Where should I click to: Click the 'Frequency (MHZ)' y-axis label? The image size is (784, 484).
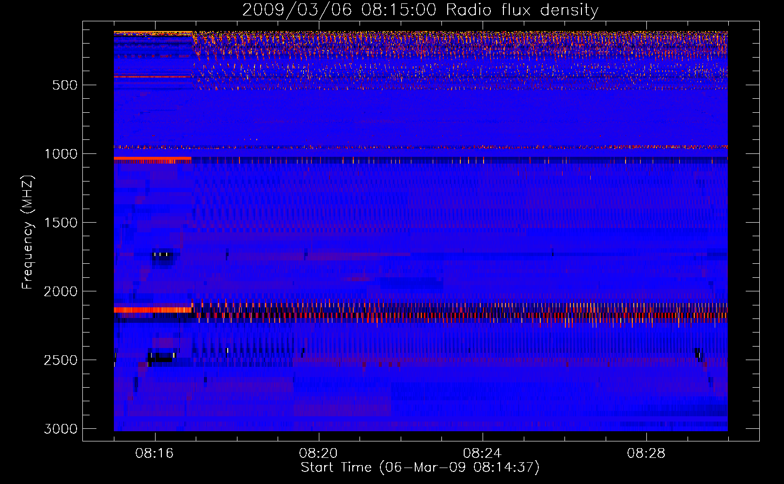pos(28,232)
